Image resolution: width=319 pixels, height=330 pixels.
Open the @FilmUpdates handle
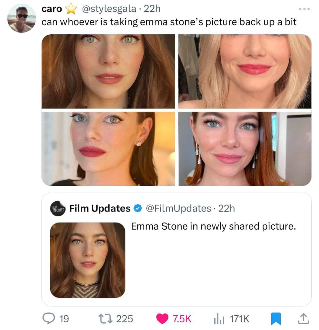(178, 208)
